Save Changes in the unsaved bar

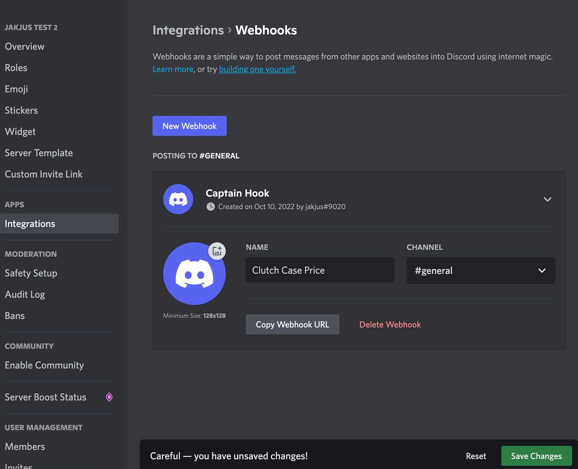point(536,456)
